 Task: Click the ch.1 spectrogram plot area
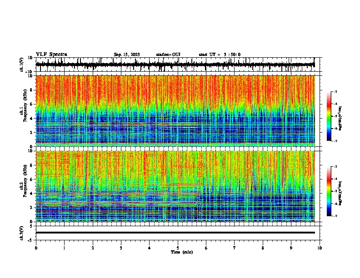click(x=175, y=111)
